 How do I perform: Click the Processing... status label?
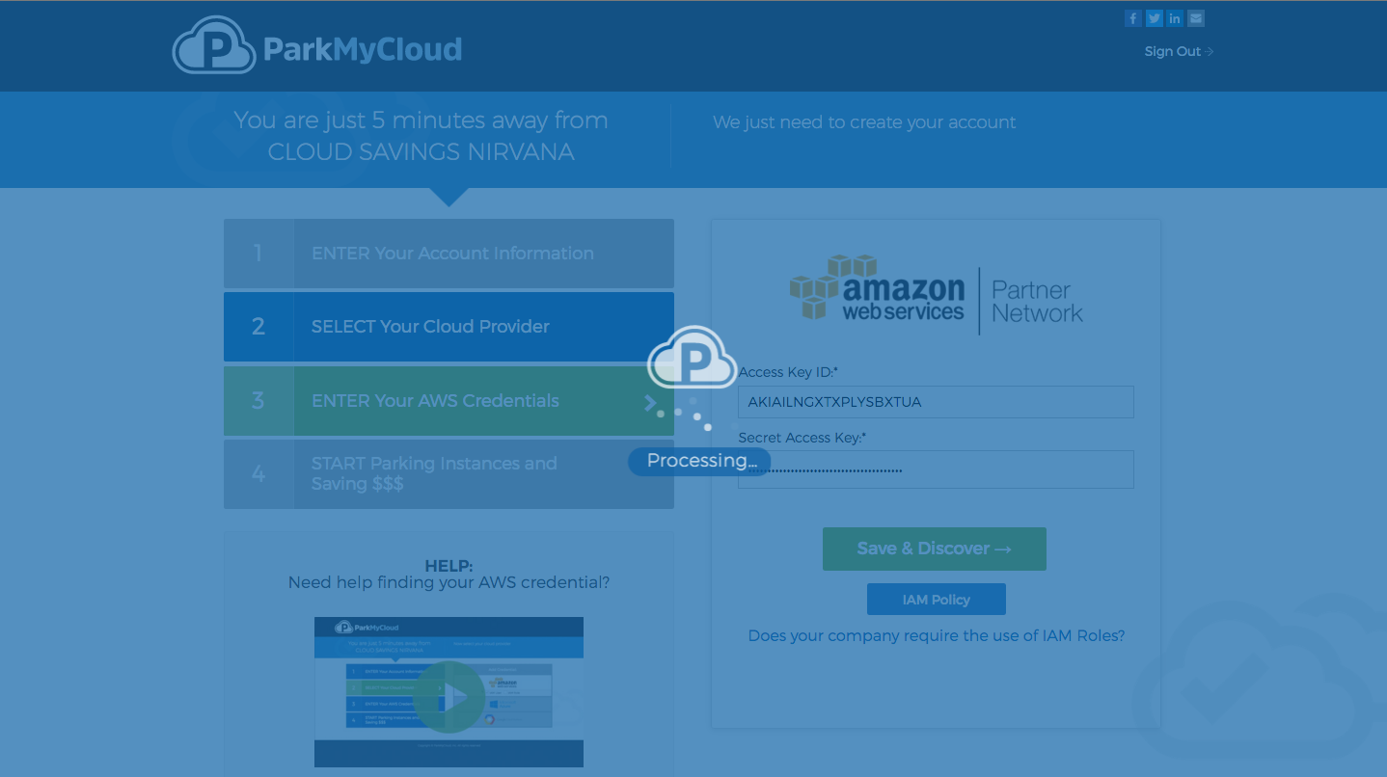point(700,462)
